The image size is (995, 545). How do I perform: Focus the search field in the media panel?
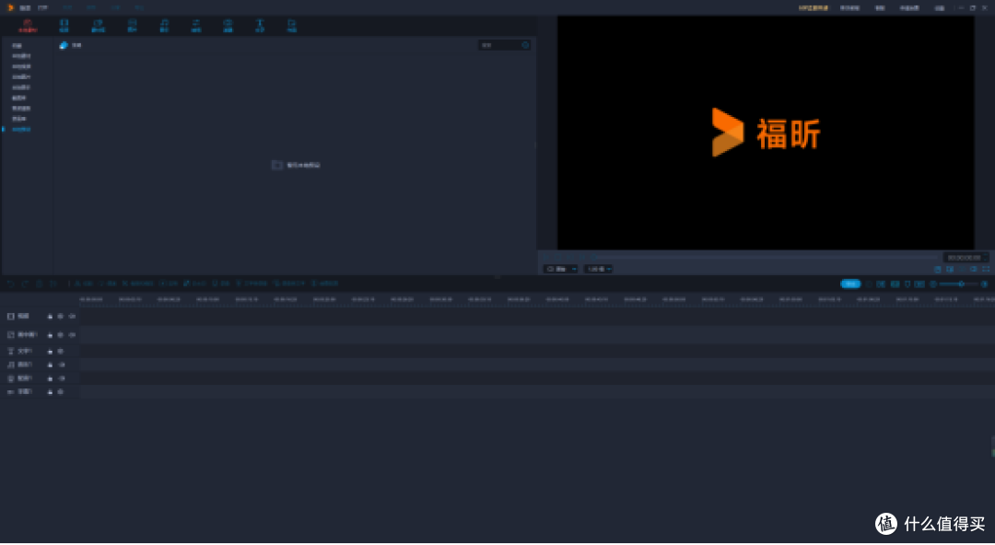coord(504,45)
